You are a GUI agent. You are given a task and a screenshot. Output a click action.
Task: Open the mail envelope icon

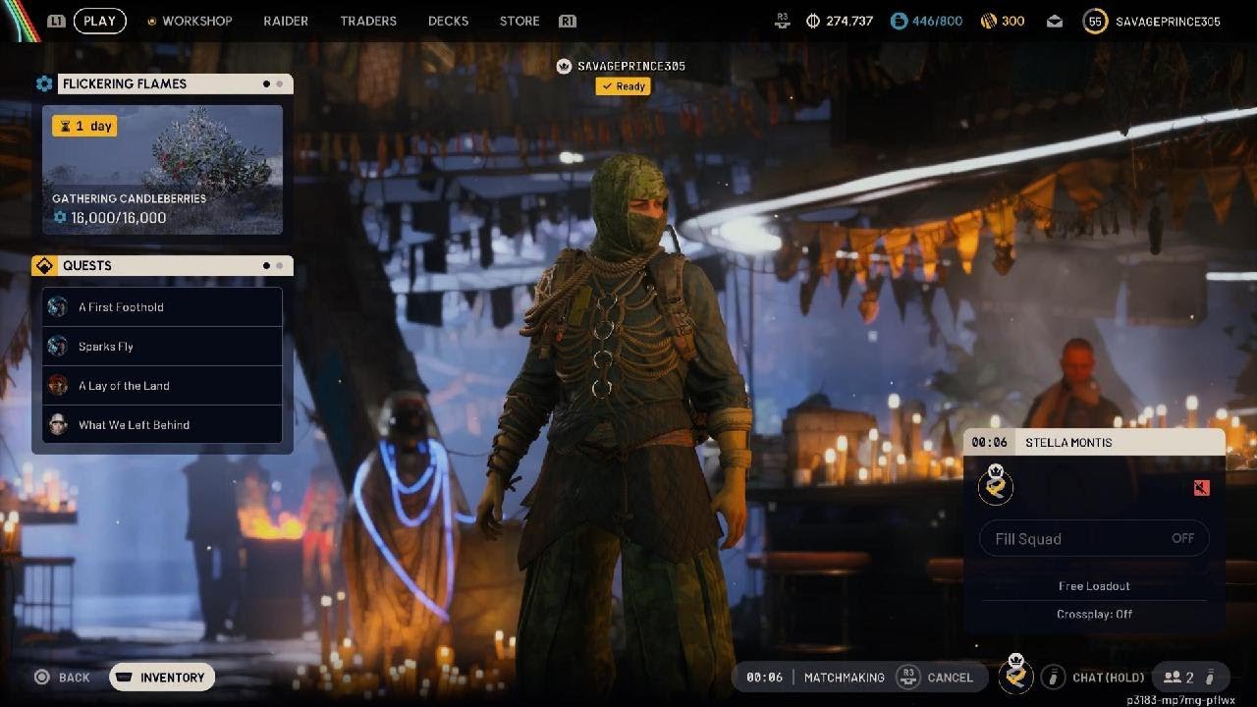(x=1054, y=22)
